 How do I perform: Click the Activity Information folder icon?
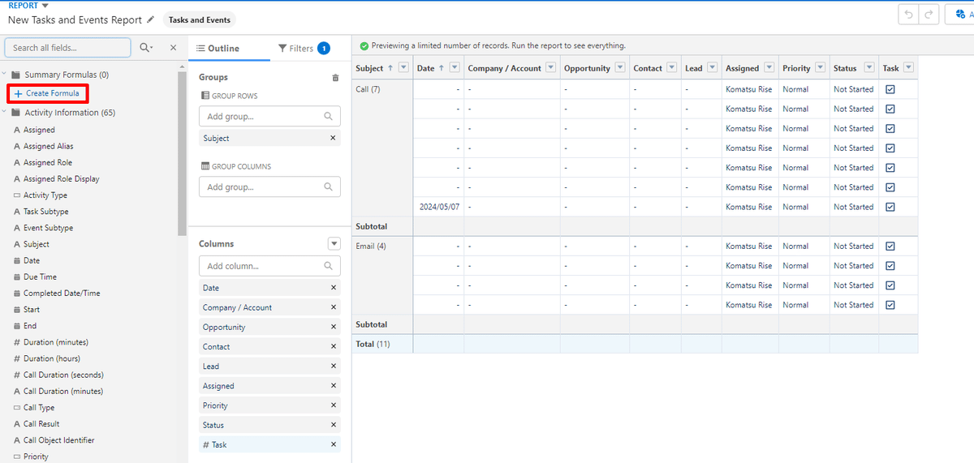coord(15,113)
